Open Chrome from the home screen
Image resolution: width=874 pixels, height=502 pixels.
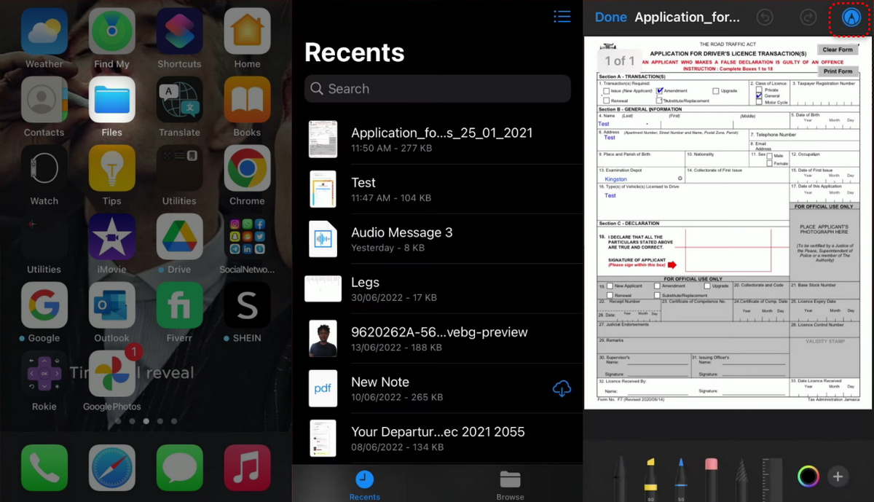click(x=247, y=168)
